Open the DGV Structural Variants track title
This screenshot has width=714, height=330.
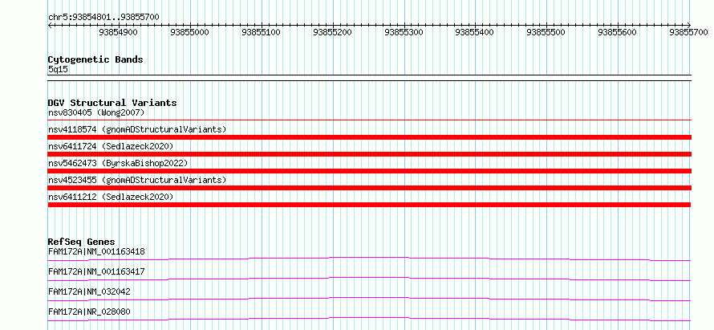pyautogui.click(x=112, y=103)
